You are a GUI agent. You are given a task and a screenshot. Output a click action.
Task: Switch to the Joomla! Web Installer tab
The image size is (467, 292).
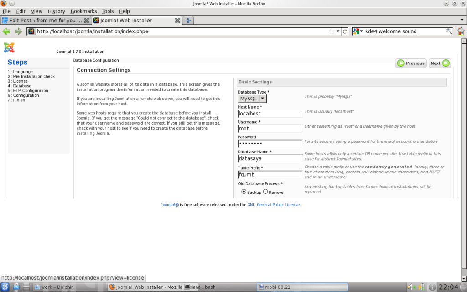pyautogui.click(x=137, y=20)
